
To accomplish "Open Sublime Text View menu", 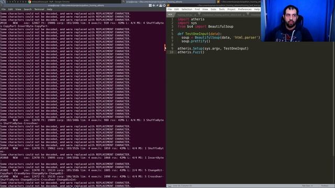I will tap(205, 9).
